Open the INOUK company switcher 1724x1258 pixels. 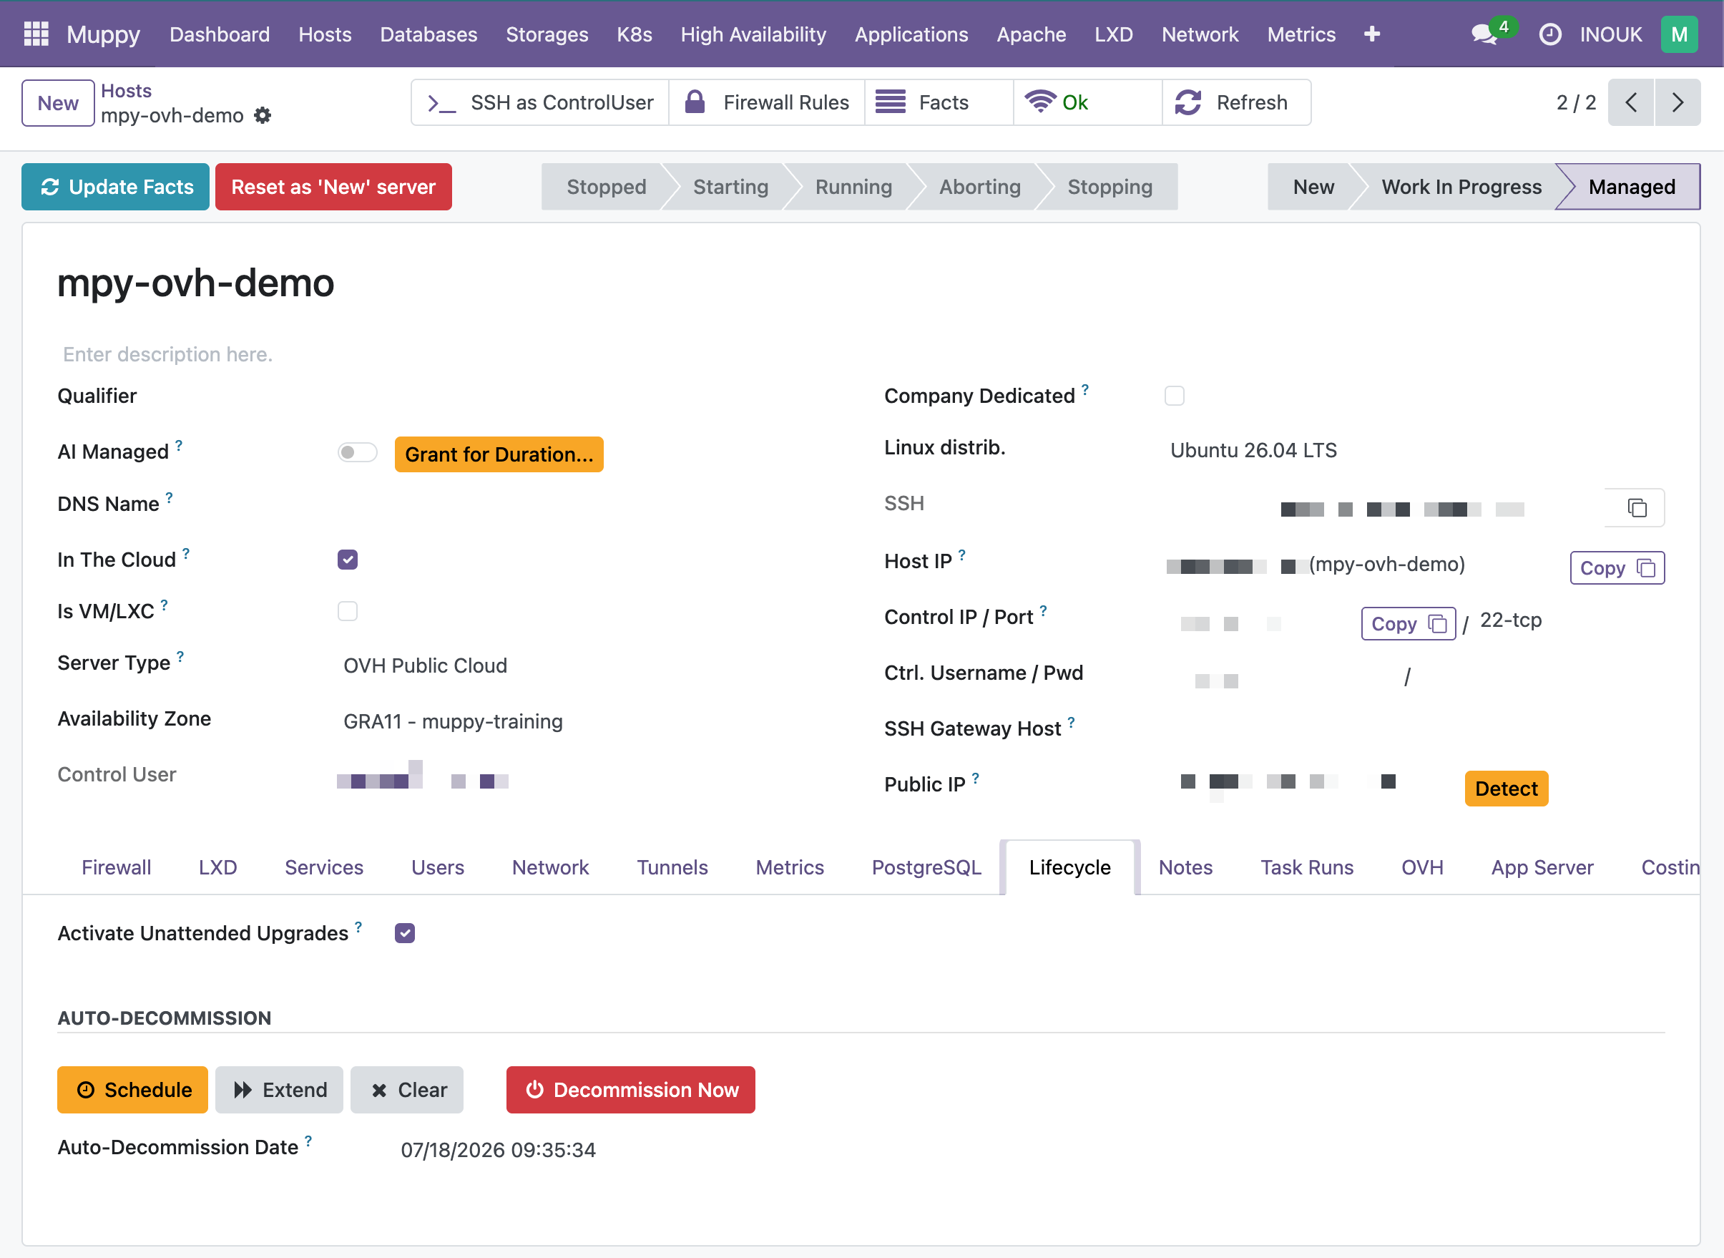[x=1610, y=34]
